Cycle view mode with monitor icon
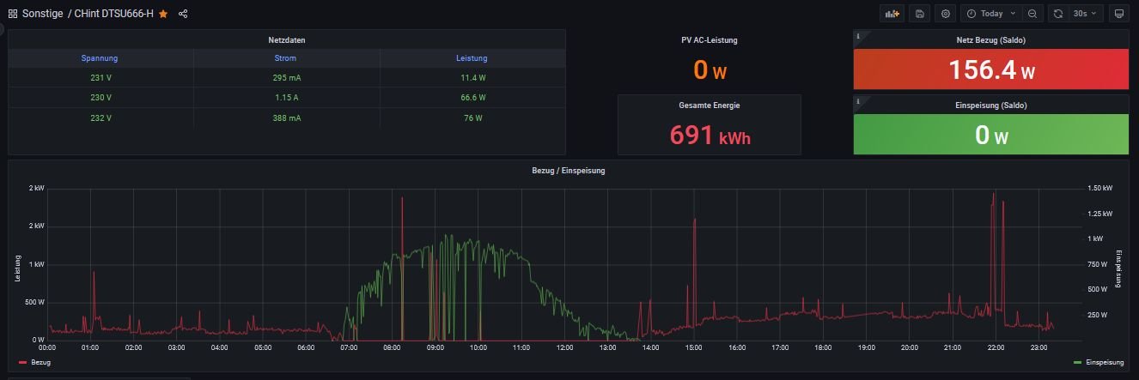This screenshot has width=1139, height=380. coord(1118,14)
